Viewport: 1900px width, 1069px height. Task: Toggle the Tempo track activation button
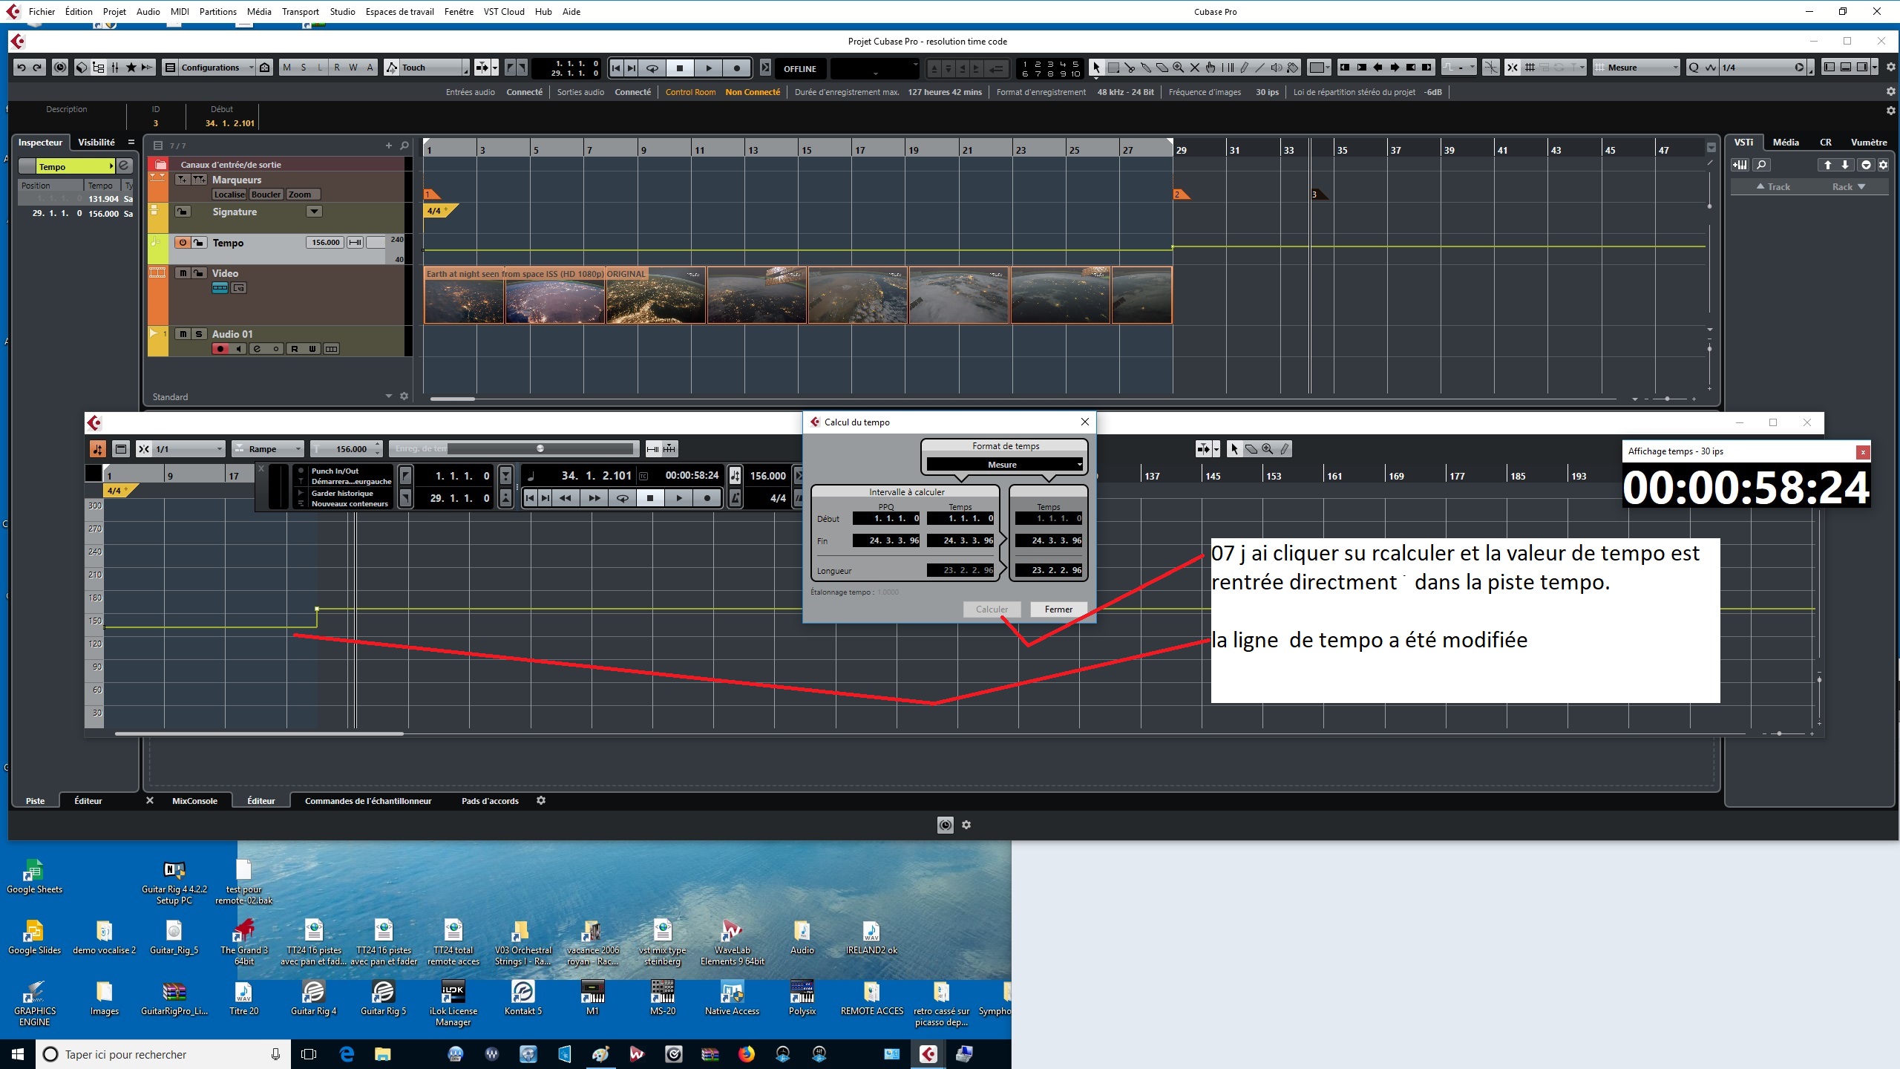pyautogui.click(x=183, y=243)
